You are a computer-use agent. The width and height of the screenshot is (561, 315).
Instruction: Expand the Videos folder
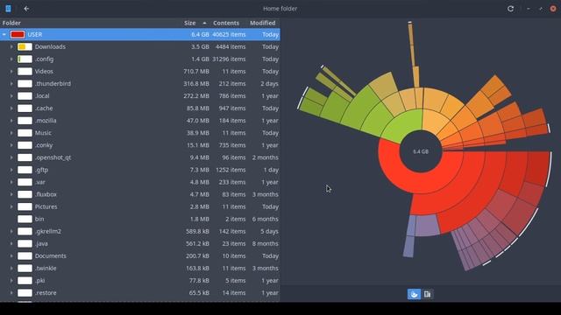click(11, 72)
